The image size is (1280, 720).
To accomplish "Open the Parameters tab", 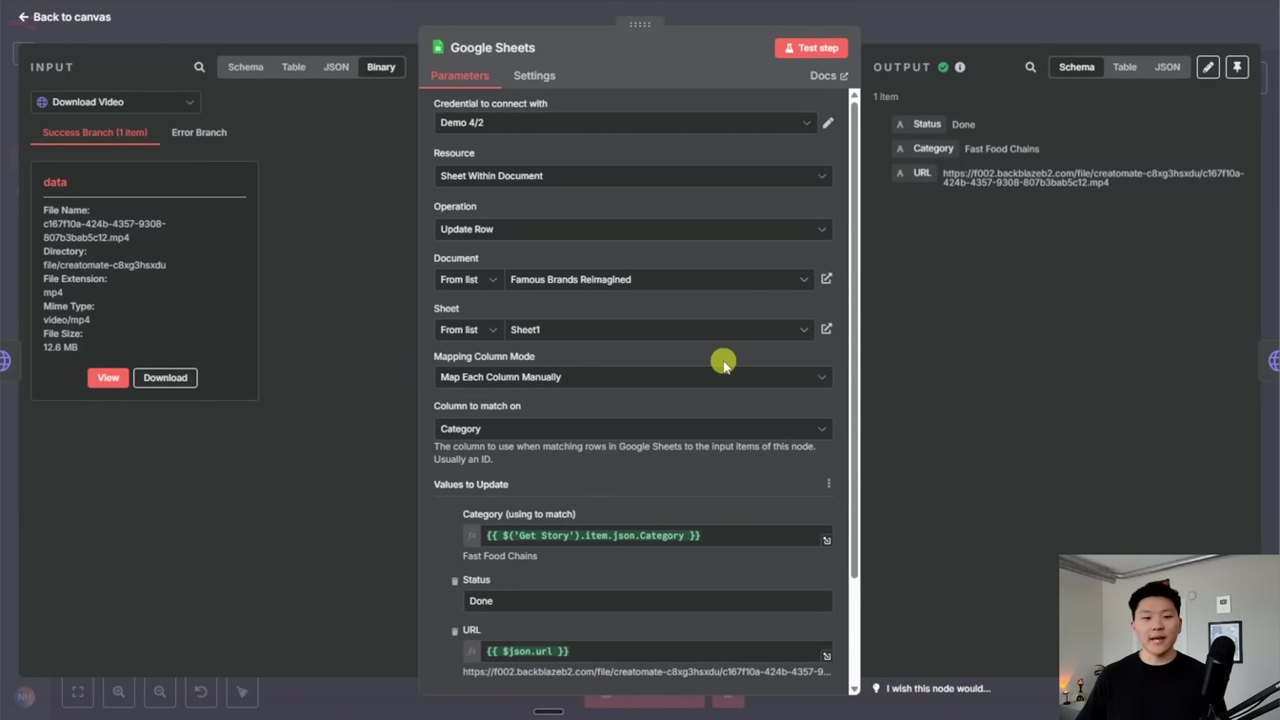I will (x=459, y=76).
